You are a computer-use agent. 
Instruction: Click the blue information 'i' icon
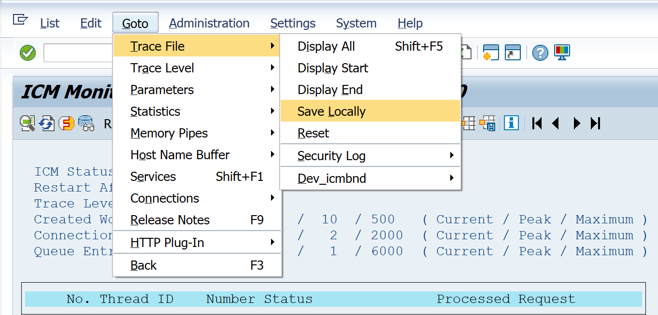coord(511,123)
